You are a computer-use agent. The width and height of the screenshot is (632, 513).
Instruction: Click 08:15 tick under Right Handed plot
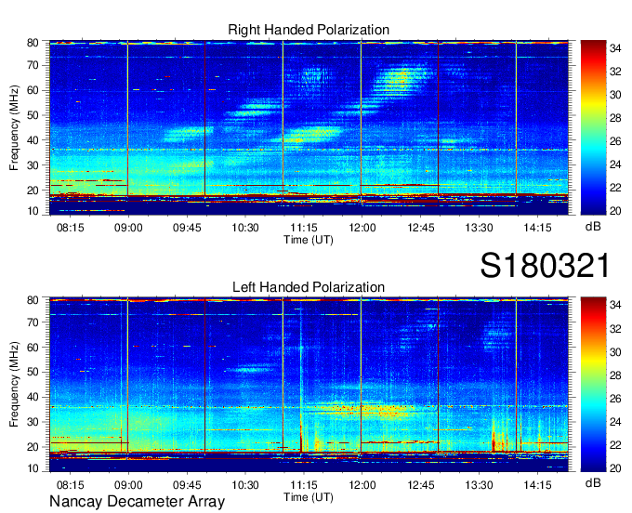coord(70,228)
